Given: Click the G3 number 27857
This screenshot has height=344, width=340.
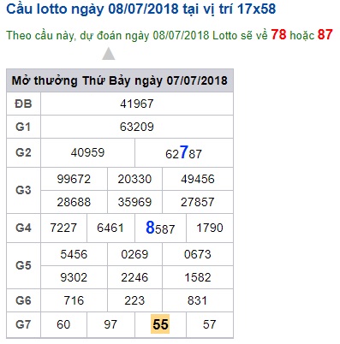Looking at the screenshot, I should (198, 202).
